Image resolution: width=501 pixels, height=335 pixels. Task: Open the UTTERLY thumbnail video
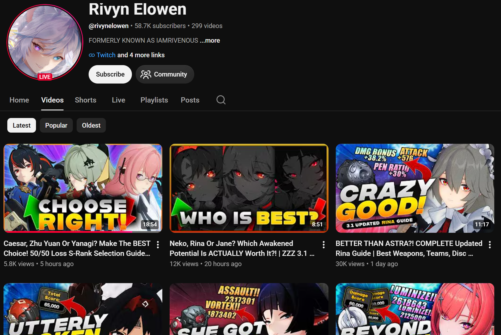tap(83, 309)
